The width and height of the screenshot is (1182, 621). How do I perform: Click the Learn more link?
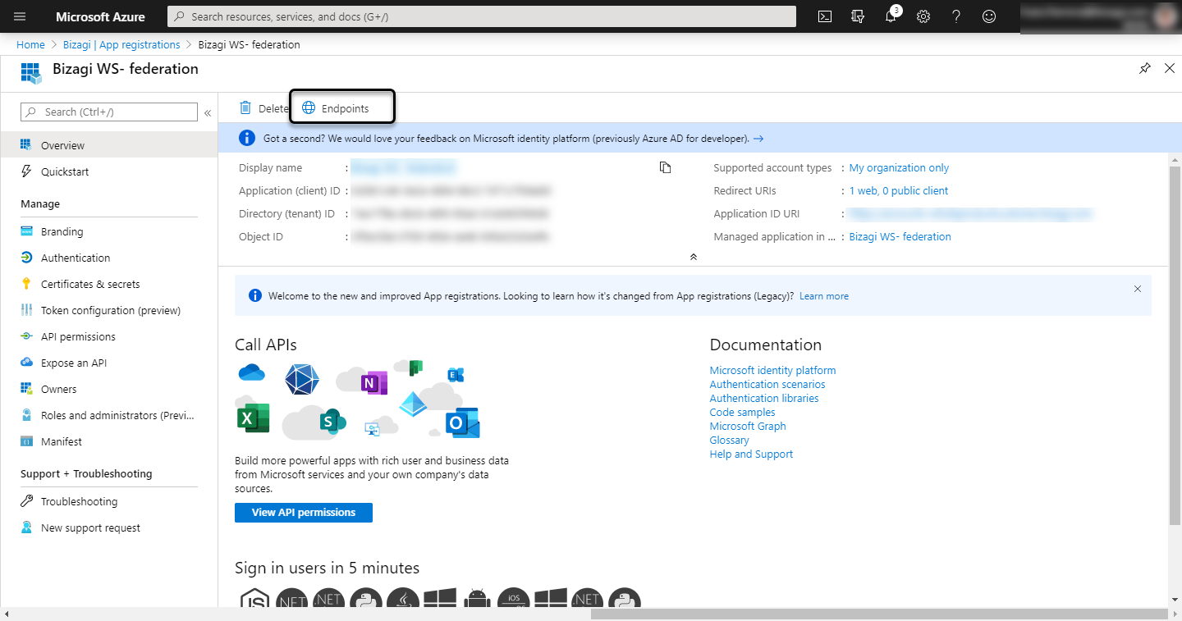click(824, 296)
